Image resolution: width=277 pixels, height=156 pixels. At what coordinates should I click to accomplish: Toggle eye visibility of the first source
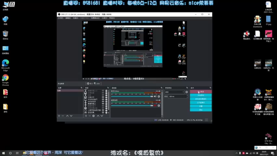[103, 91]
